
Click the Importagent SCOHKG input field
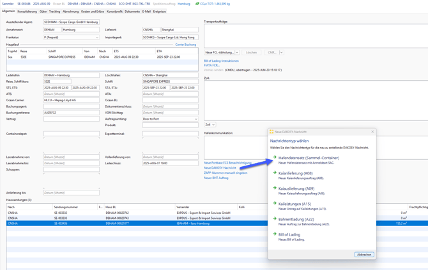click(171, 38)
